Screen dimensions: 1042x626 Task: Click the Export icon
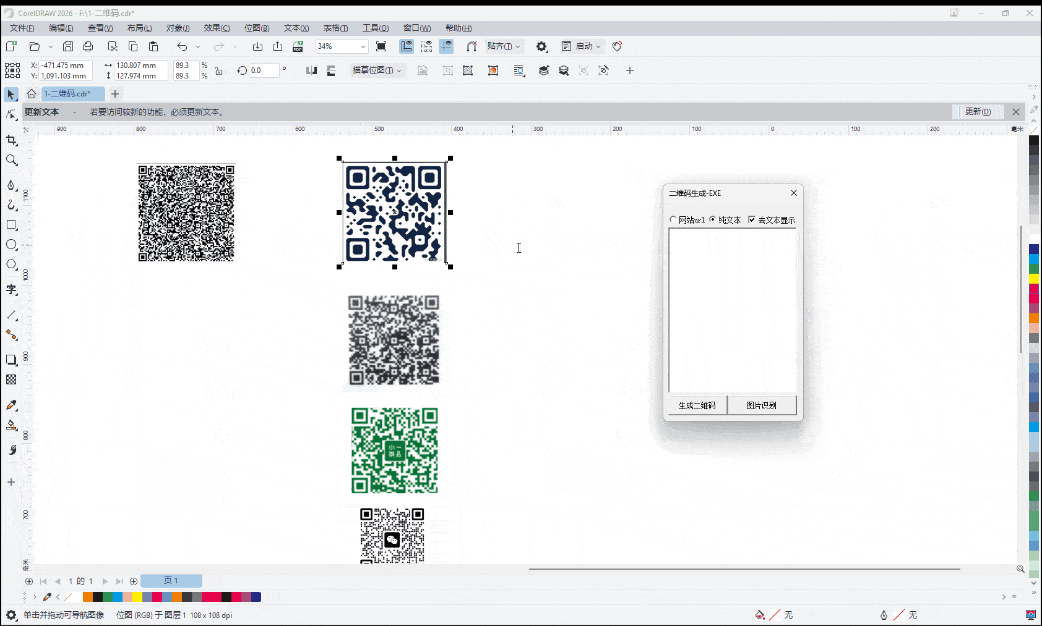[x=278, y=46]
